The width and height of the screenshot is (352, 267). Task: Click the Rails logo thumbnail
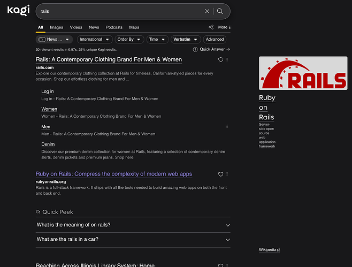(x=303, y=73)
